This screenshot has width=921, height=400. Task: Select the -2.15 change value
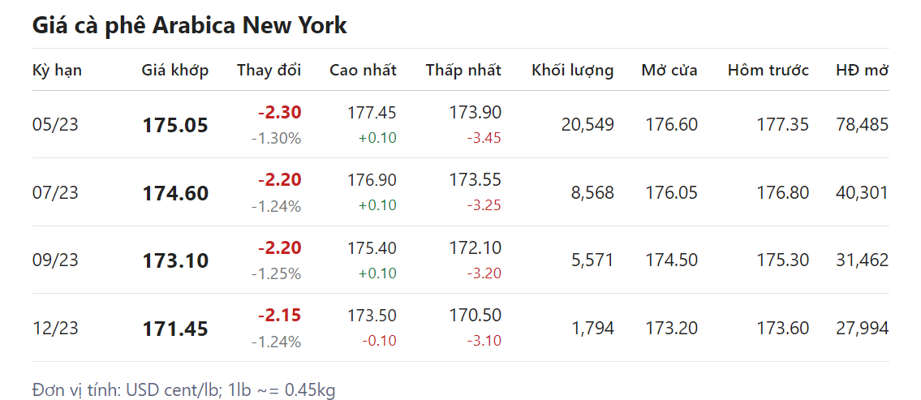point(279,315)
